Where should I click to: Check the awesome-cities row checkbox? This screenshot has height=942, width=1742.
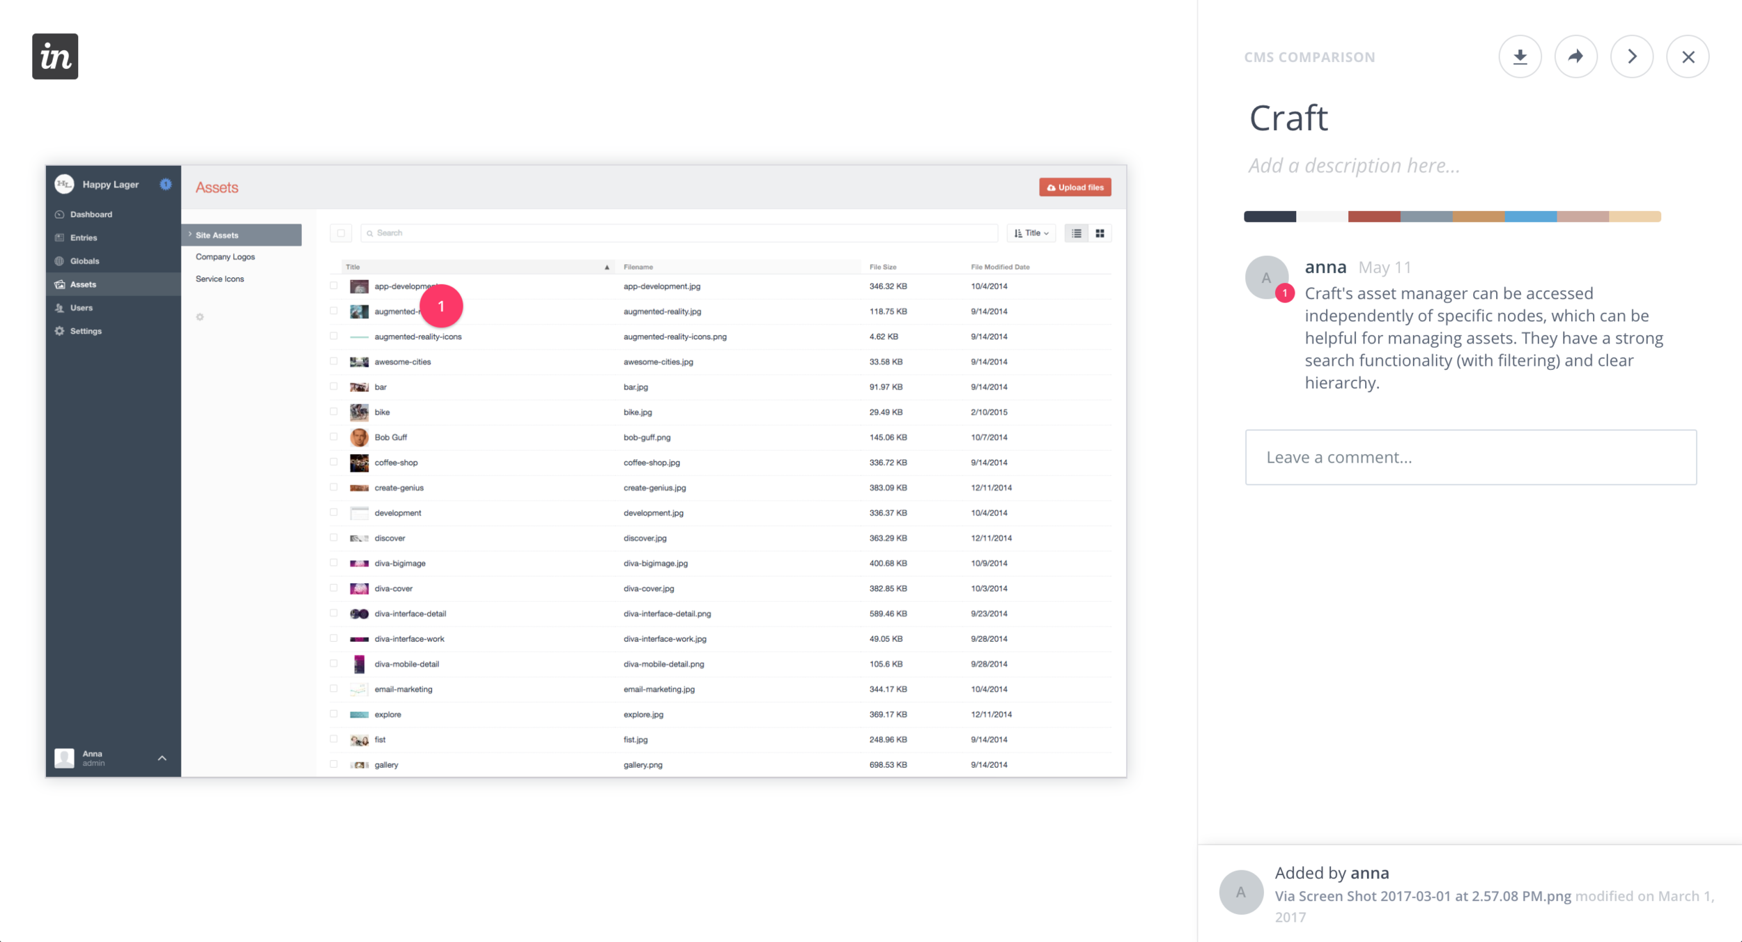click(x=334, y=361)
